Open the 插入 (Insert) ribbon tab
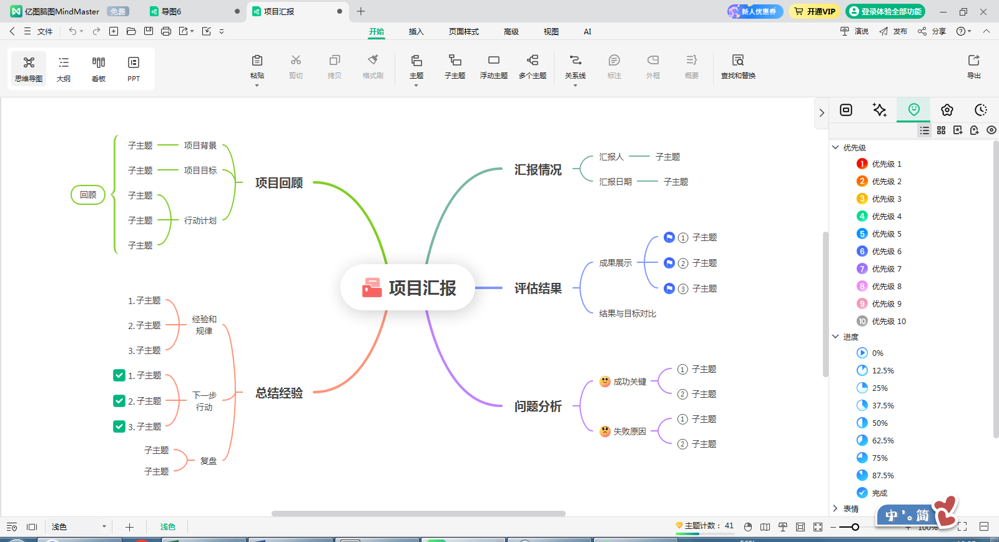The image size is (999, 542). coord(416,31)
